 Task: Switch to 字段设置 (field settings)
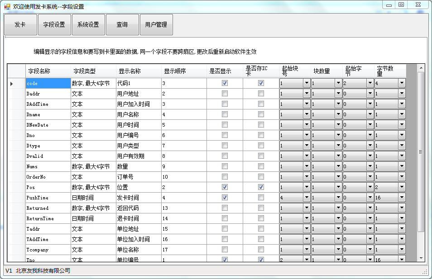(54, 25)
